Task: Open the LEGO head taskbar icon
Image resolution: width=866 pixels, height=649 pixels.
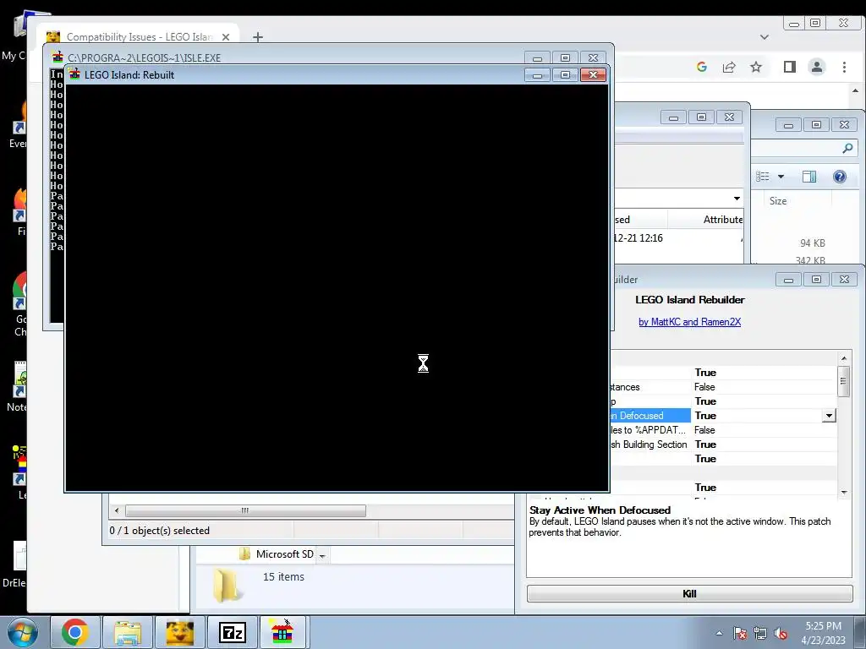Action: pos(179,632)
